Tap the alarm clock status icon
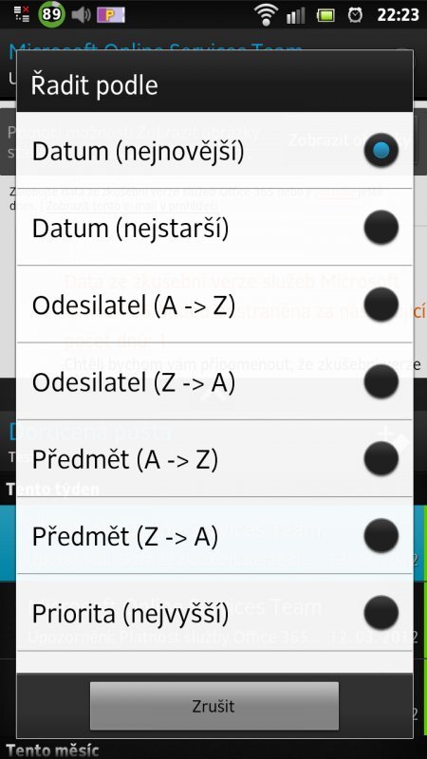The height and width of the screenshot is (759, 427). pyautogui.click(x=355, y=14)
